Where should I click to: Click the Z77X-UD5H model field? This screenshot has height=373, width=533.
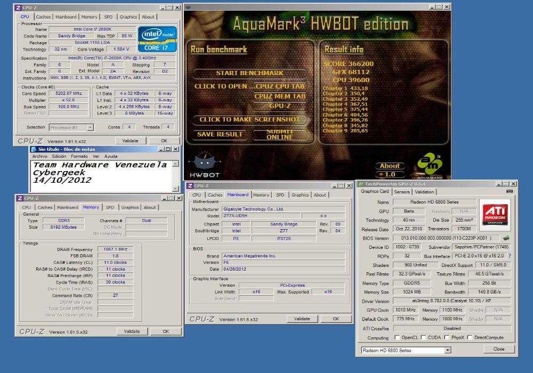(261, 216)
